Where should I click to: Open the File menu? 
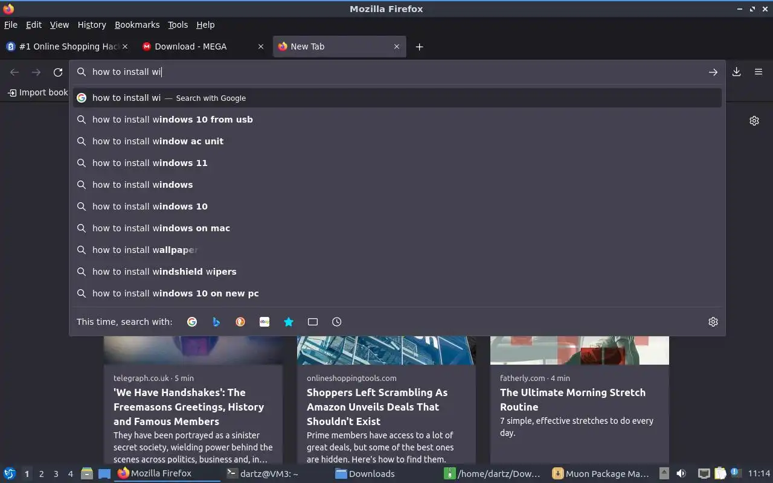pyautogui.click(x=11, y=25)
